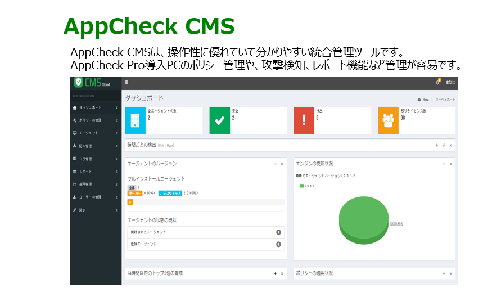
Task: Close the エージェントのバージョン panel
Action: coord(282,164)
